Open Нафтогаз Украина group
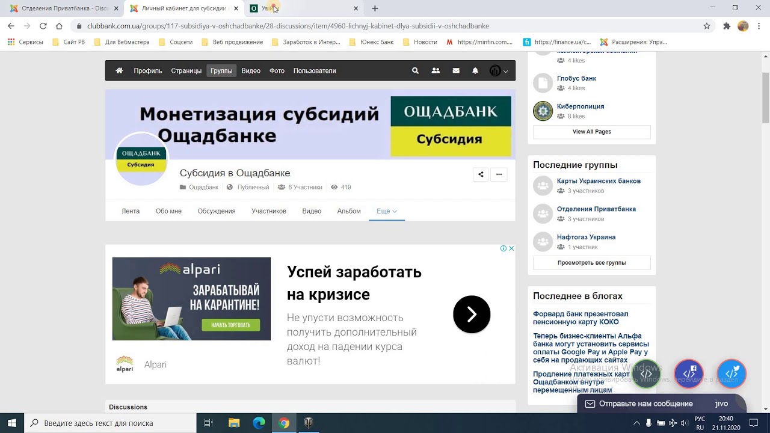This screenshot has width=770, height=433. click(x=586, y=237)
